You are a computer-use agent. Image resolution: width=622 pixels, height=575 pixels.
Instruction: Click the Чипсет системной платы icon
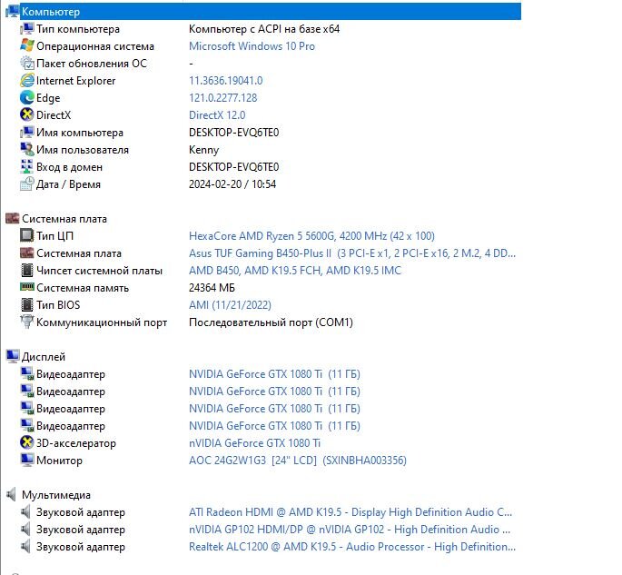27,271
